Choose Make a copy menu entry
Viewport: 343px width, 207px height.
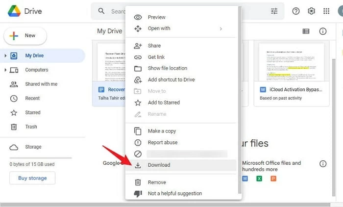(162, 131)
